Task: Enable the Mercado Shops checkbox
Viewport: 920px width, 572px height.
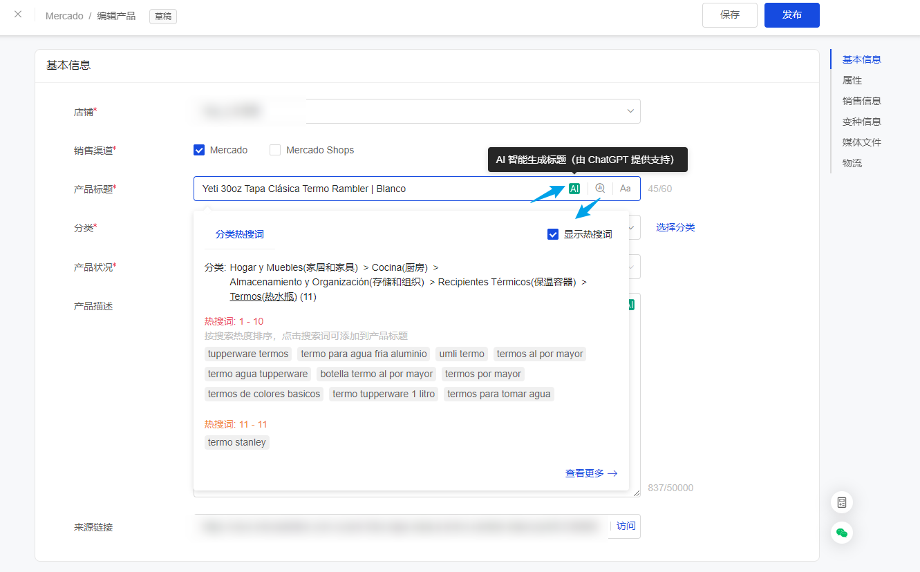Action: click(275, 150)
